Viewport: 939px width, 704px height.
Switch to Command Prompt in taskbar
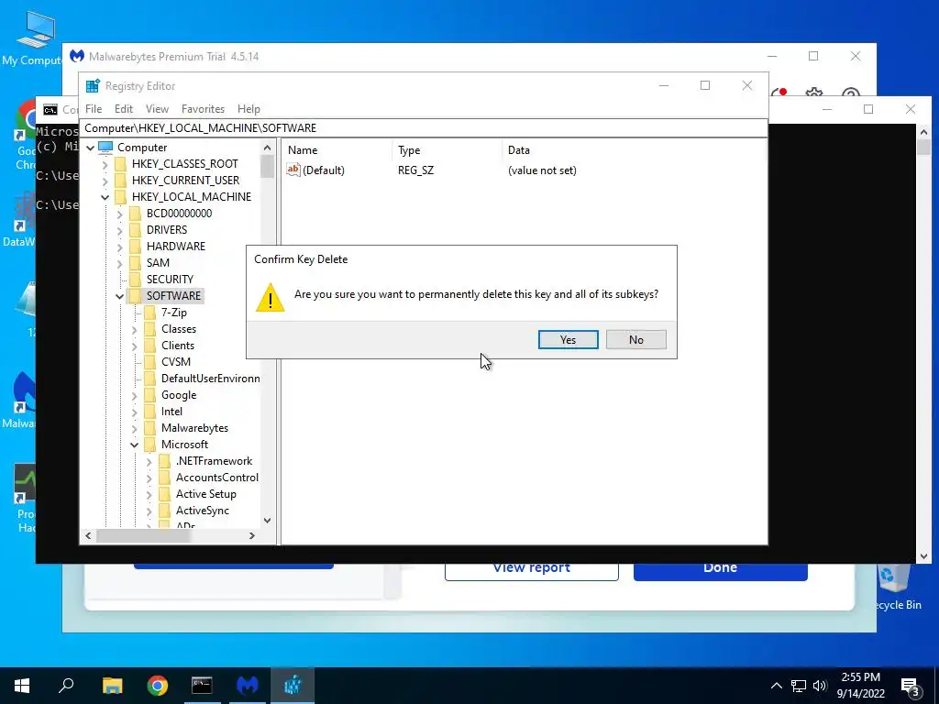(202, 686)
